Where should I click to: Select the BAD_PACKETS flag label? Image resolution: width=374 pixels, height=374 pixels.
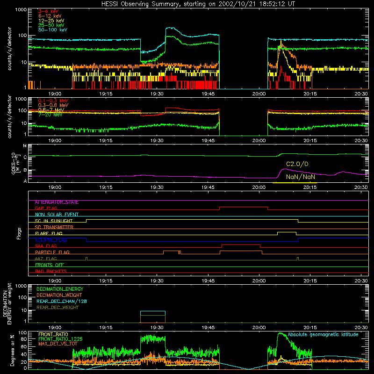(51, 271)
